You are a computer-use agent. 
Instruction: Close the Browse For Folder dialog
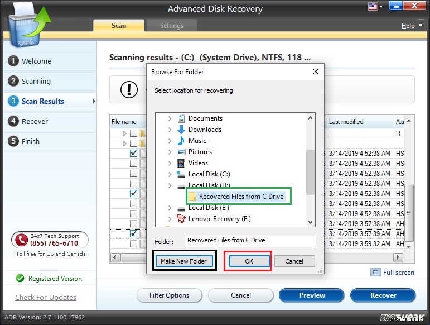pos(315,71)
